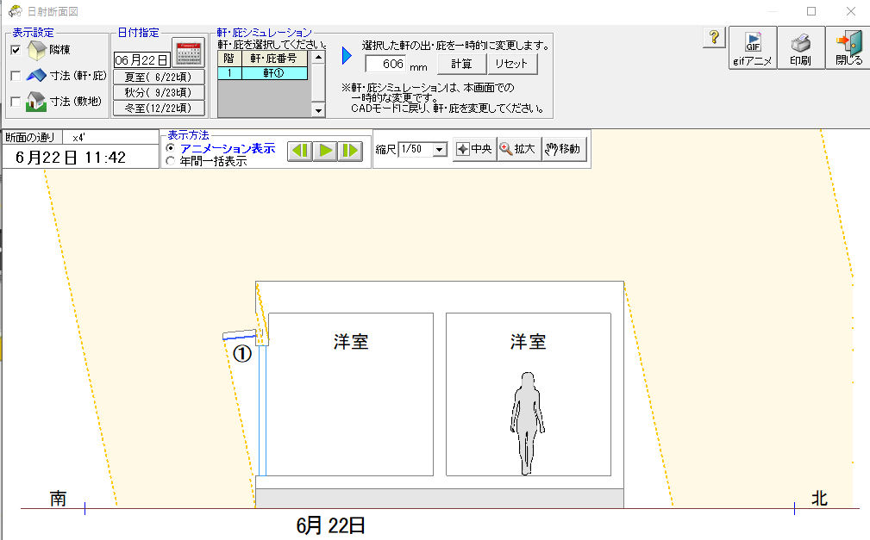The image size is (870, 540).
Task: Click the 計算 button
Action: [462, 64]
